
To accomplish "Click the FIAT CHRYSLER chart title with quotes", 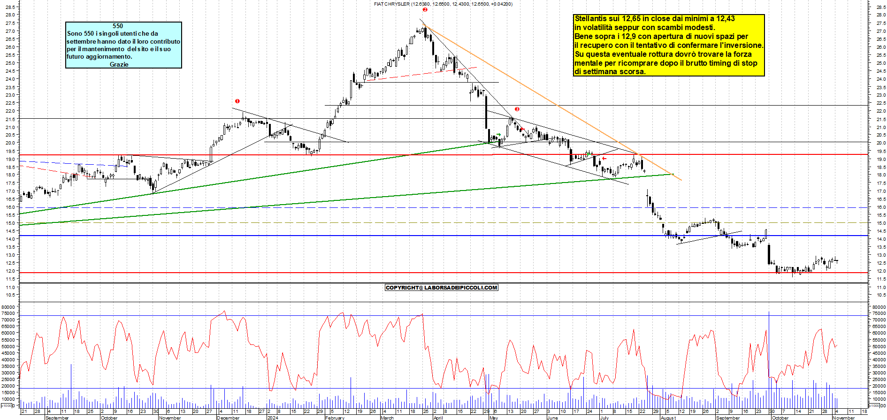I will 443,4.
